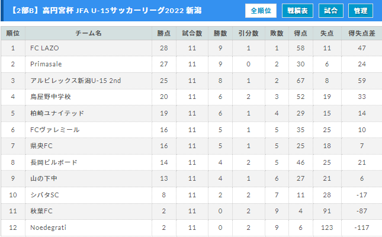
Task: Click アルビレックス新潟U-15 2nd team name
Action: tap(76, 81)
